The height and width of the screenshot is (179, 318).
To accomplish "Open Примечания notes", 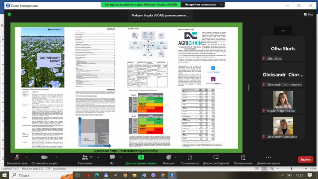I will (243, 160).
